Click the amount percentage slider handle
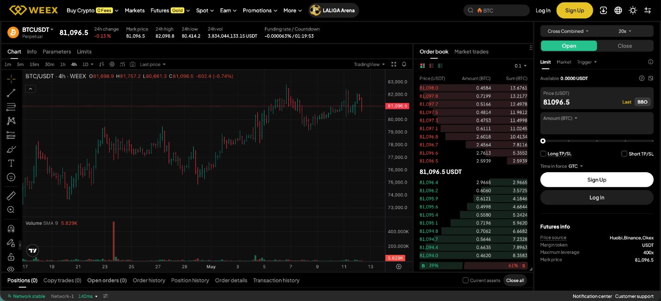This screenshot has height=301, width=661. tap(543, 141)
